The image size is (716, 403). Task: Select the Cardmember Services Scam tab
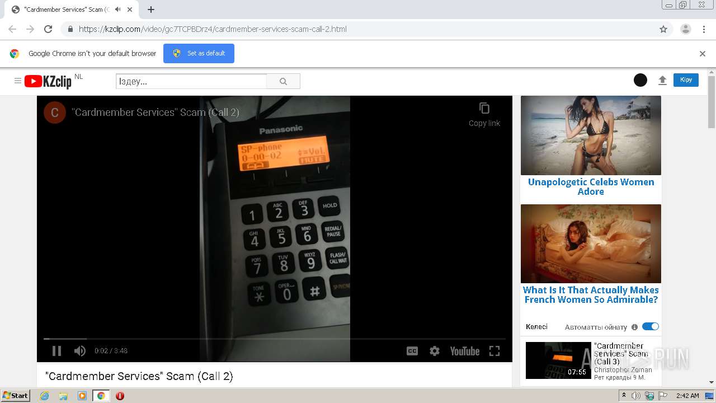tap(71, 10)
